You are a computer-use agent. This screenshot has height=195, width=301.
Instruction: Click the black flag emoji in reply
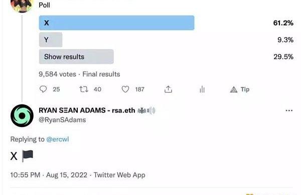click(28, 156)
